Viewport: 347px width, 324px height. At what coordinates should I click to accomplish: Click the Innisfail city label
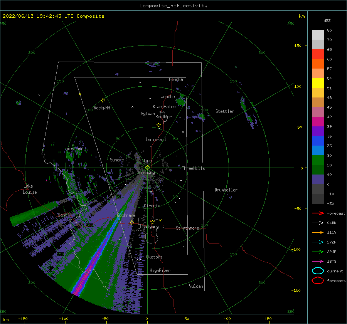pyautogui.click(x=156, y=139)
